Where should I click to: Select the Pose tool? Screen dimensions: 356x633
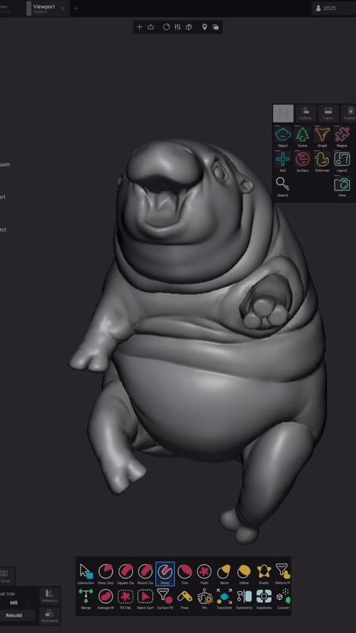[185, 598]
